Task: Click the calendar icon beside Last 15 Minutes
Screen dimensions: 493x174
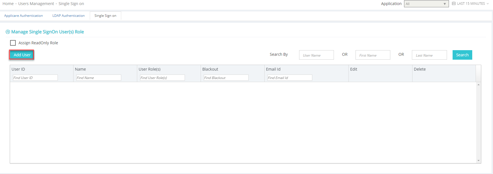Action: 454,4
